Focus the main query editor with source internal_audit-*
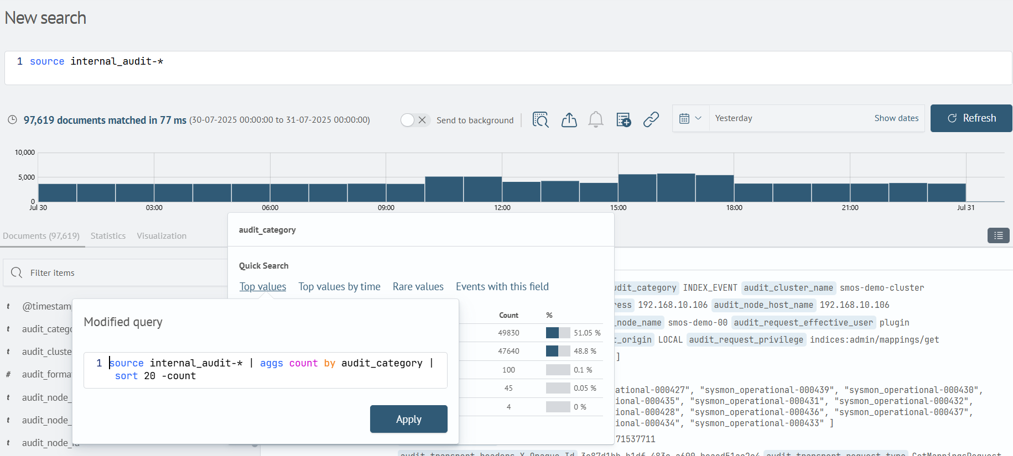1013x456 pixels. pos(508,68)
